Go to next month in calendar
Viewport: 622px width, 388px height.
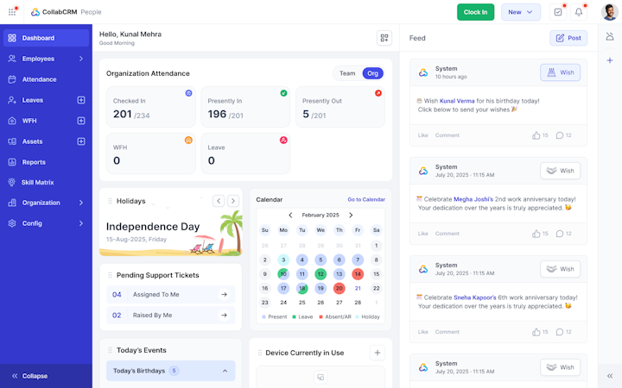coord(351,215)
